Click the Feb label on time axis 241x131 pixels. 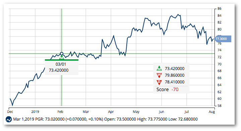[x=60, y=112]
